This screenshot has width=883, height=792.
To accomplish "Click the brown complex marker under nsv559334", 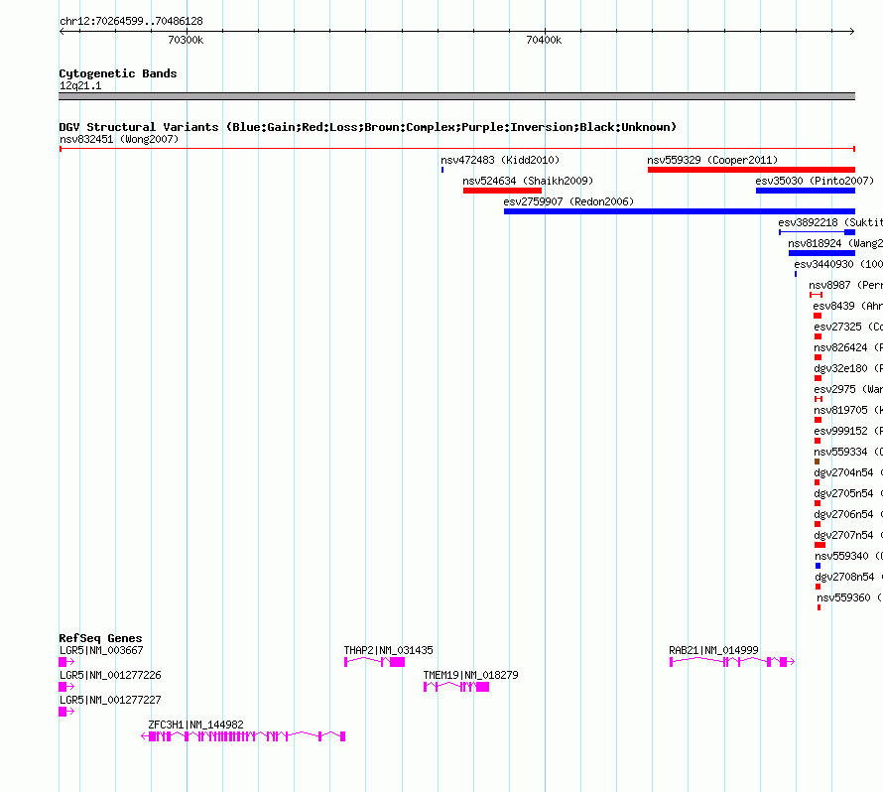I will [818, 462].
